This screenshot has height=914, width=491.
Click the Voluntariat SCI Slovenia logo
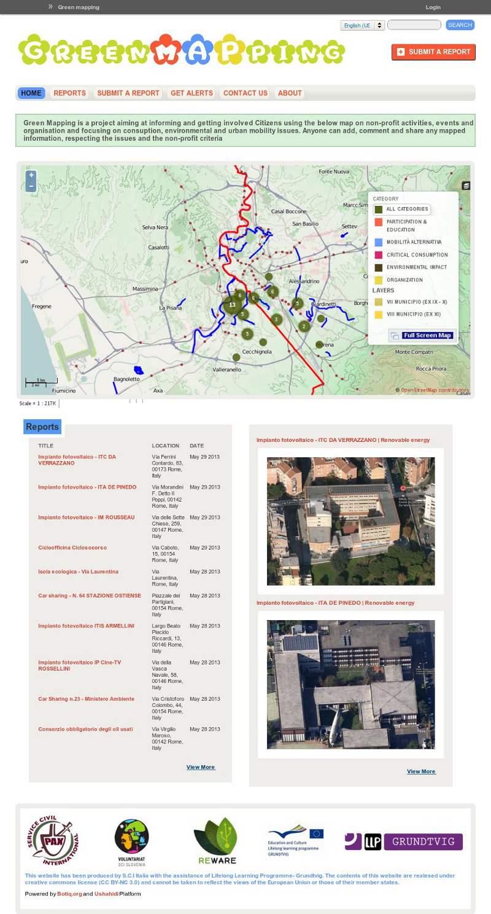pyautogui.click(x=131, y=842)
